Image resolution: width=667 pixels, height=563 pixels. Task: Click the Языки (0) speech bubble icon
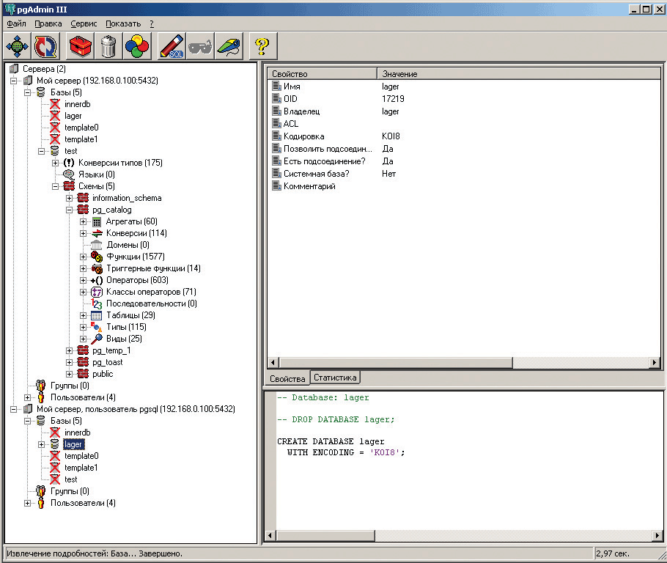pyautogui.click(x=68, y=174)
